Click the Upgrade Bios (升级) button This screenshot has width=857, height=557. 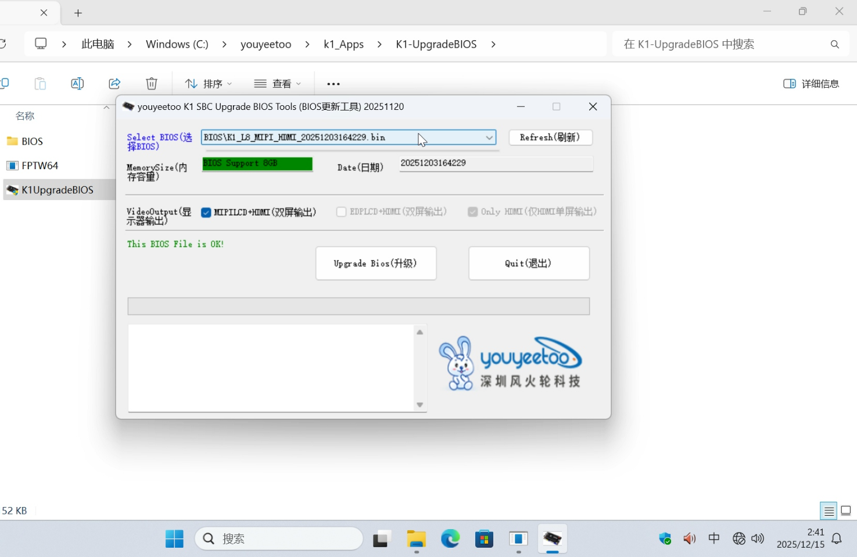coord(376,263)
